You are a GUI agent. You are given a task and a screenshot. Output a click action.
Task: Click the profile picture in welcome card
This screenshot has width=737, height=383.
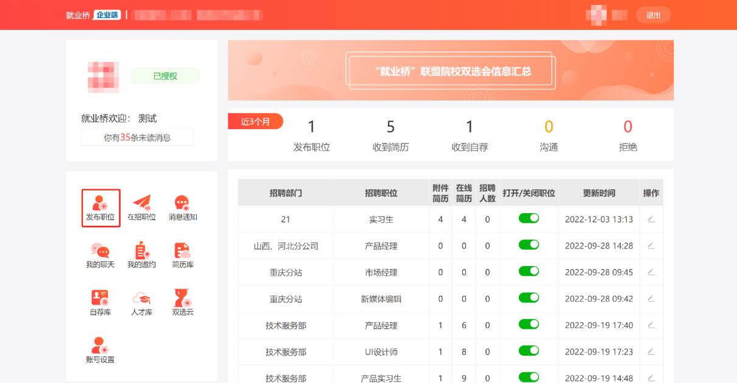104,77
